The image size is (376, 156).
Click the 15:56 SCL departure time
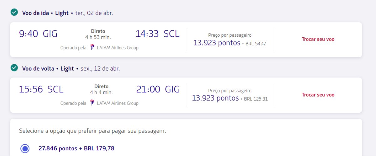pos(41,89)
